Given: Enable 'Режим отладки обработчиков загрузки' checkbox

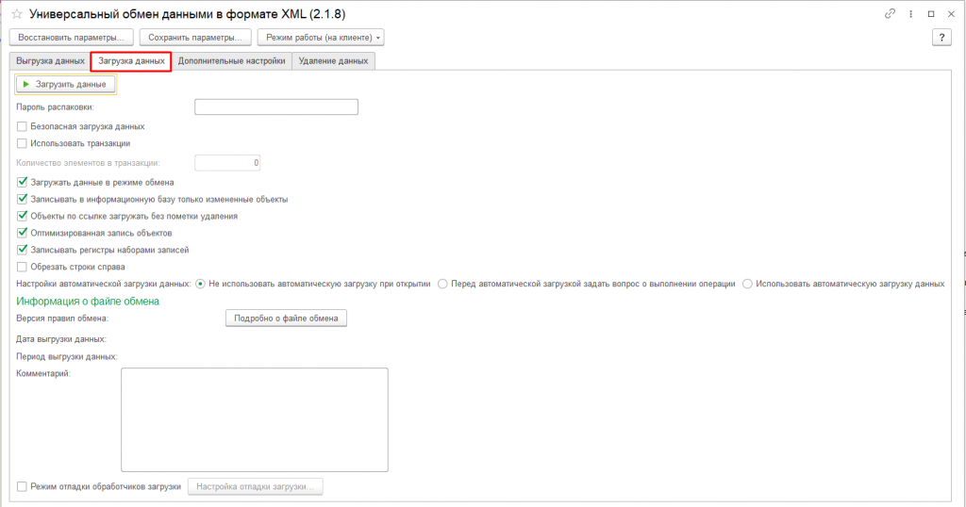Looking at the screenshot, I should click(23, 486).
